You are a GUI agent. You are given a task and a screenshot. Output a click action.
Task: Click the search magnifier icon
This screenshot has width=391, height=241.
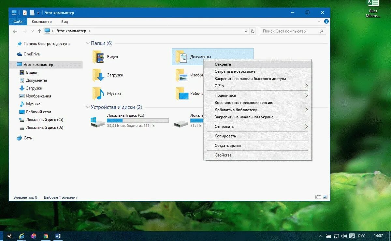tap(321, 31)
